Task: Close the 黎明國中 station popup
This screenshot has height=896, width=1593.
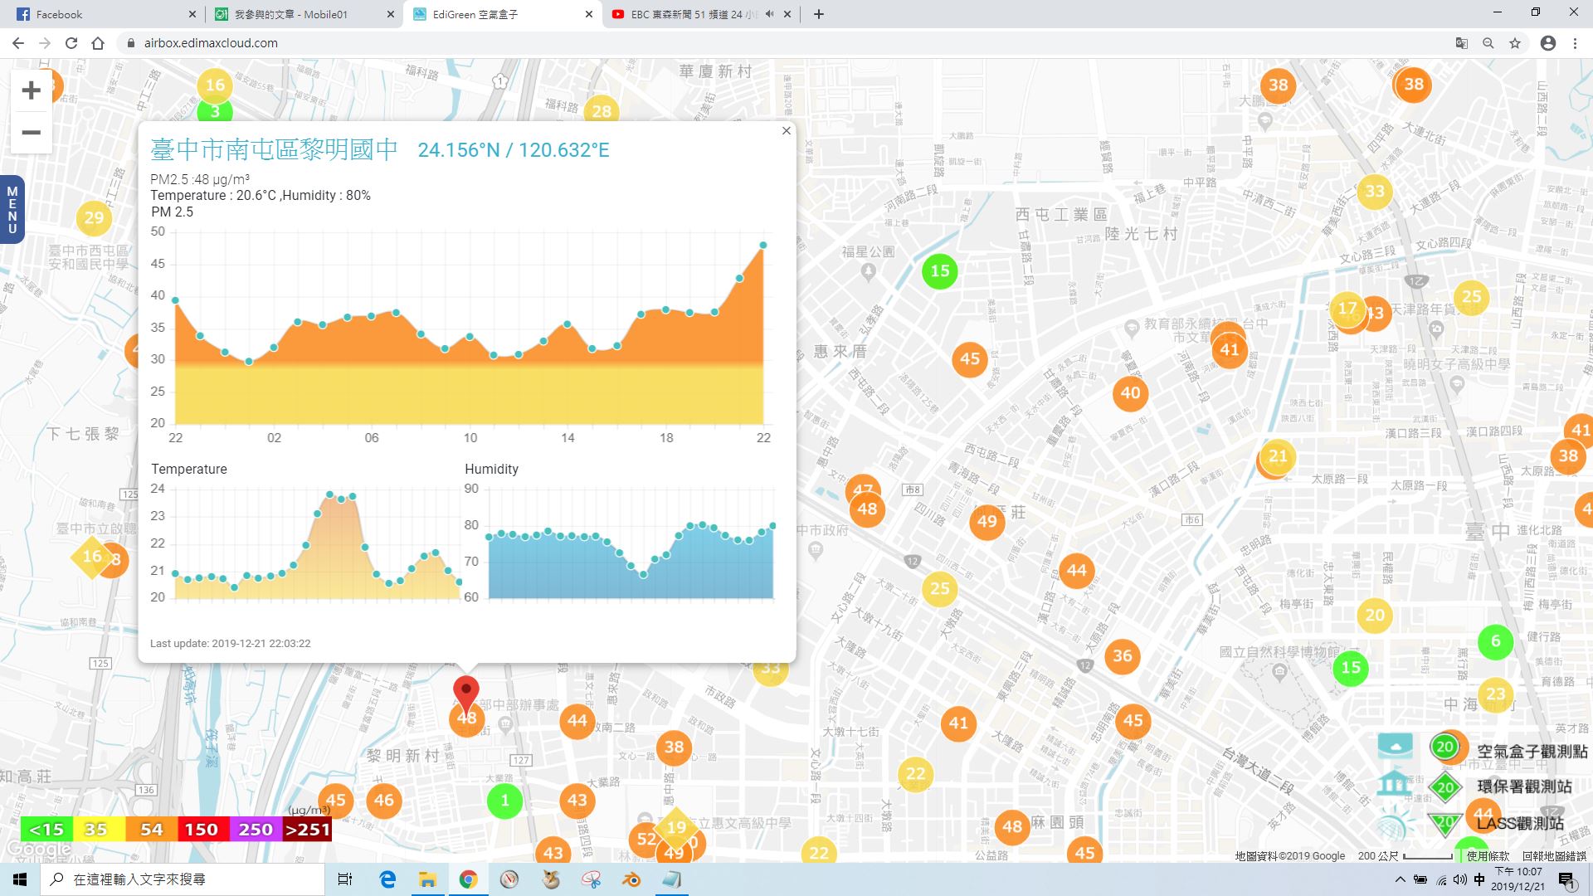Action: tap(786, 130)
